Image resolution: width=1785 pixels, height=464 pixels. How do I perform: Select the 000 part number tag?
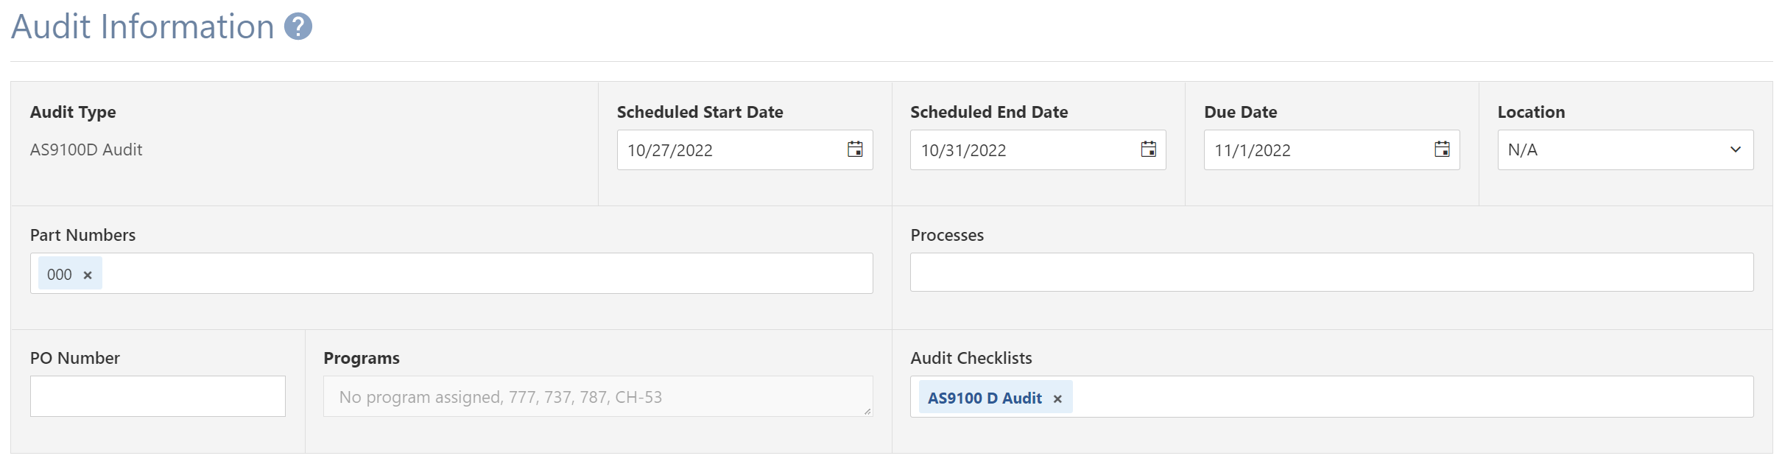pos(60,275)
